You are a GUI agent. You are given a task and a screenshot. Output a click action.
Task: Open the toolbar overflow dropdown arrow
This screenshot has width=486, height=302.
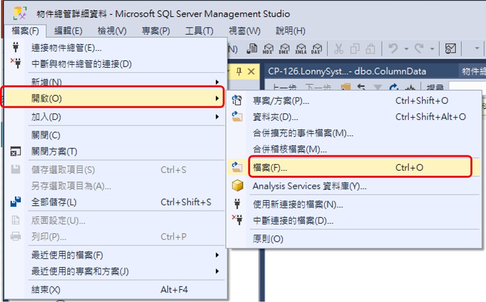click(477, 48)
